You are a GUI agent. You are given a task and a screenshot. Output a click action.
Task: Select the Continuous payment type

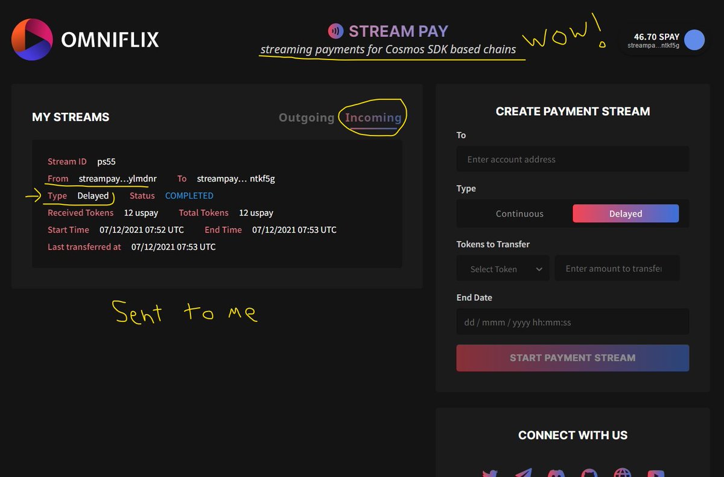click(x=519, y=213)
